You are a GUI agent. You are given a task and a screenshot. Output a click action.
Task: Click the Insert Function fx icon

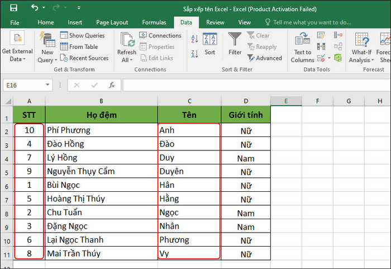coord(112,86)
